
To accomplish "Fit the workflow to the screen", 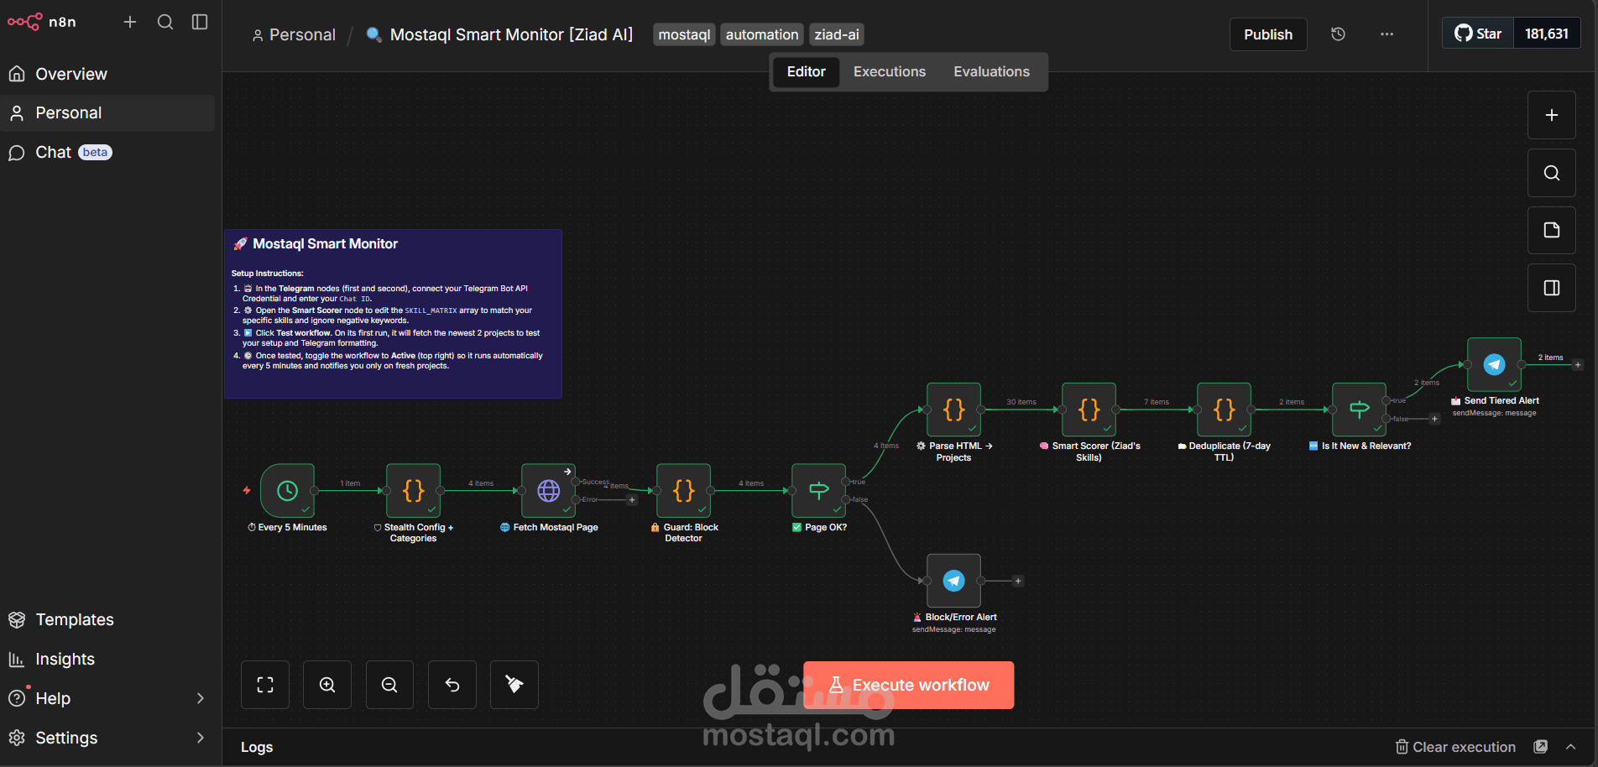I will click(x=264, y=685).
